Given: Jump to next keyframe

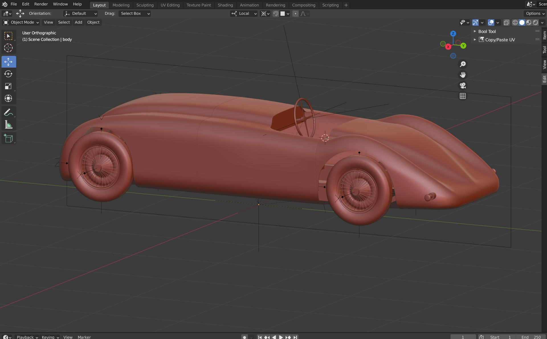Looking at the screenshot, I should coord(288,337).
